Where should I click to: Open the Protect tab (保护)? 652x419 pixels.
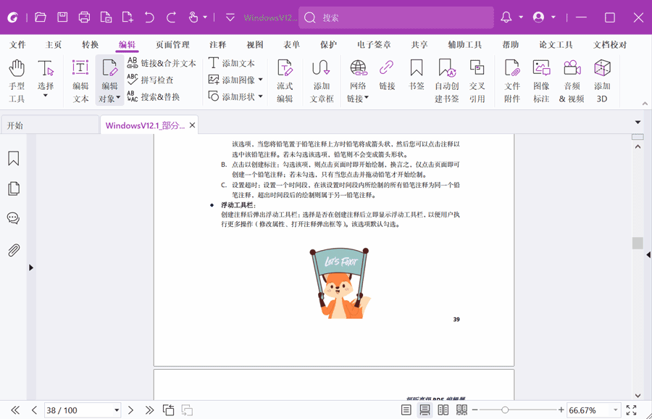(x=328, y=45)
